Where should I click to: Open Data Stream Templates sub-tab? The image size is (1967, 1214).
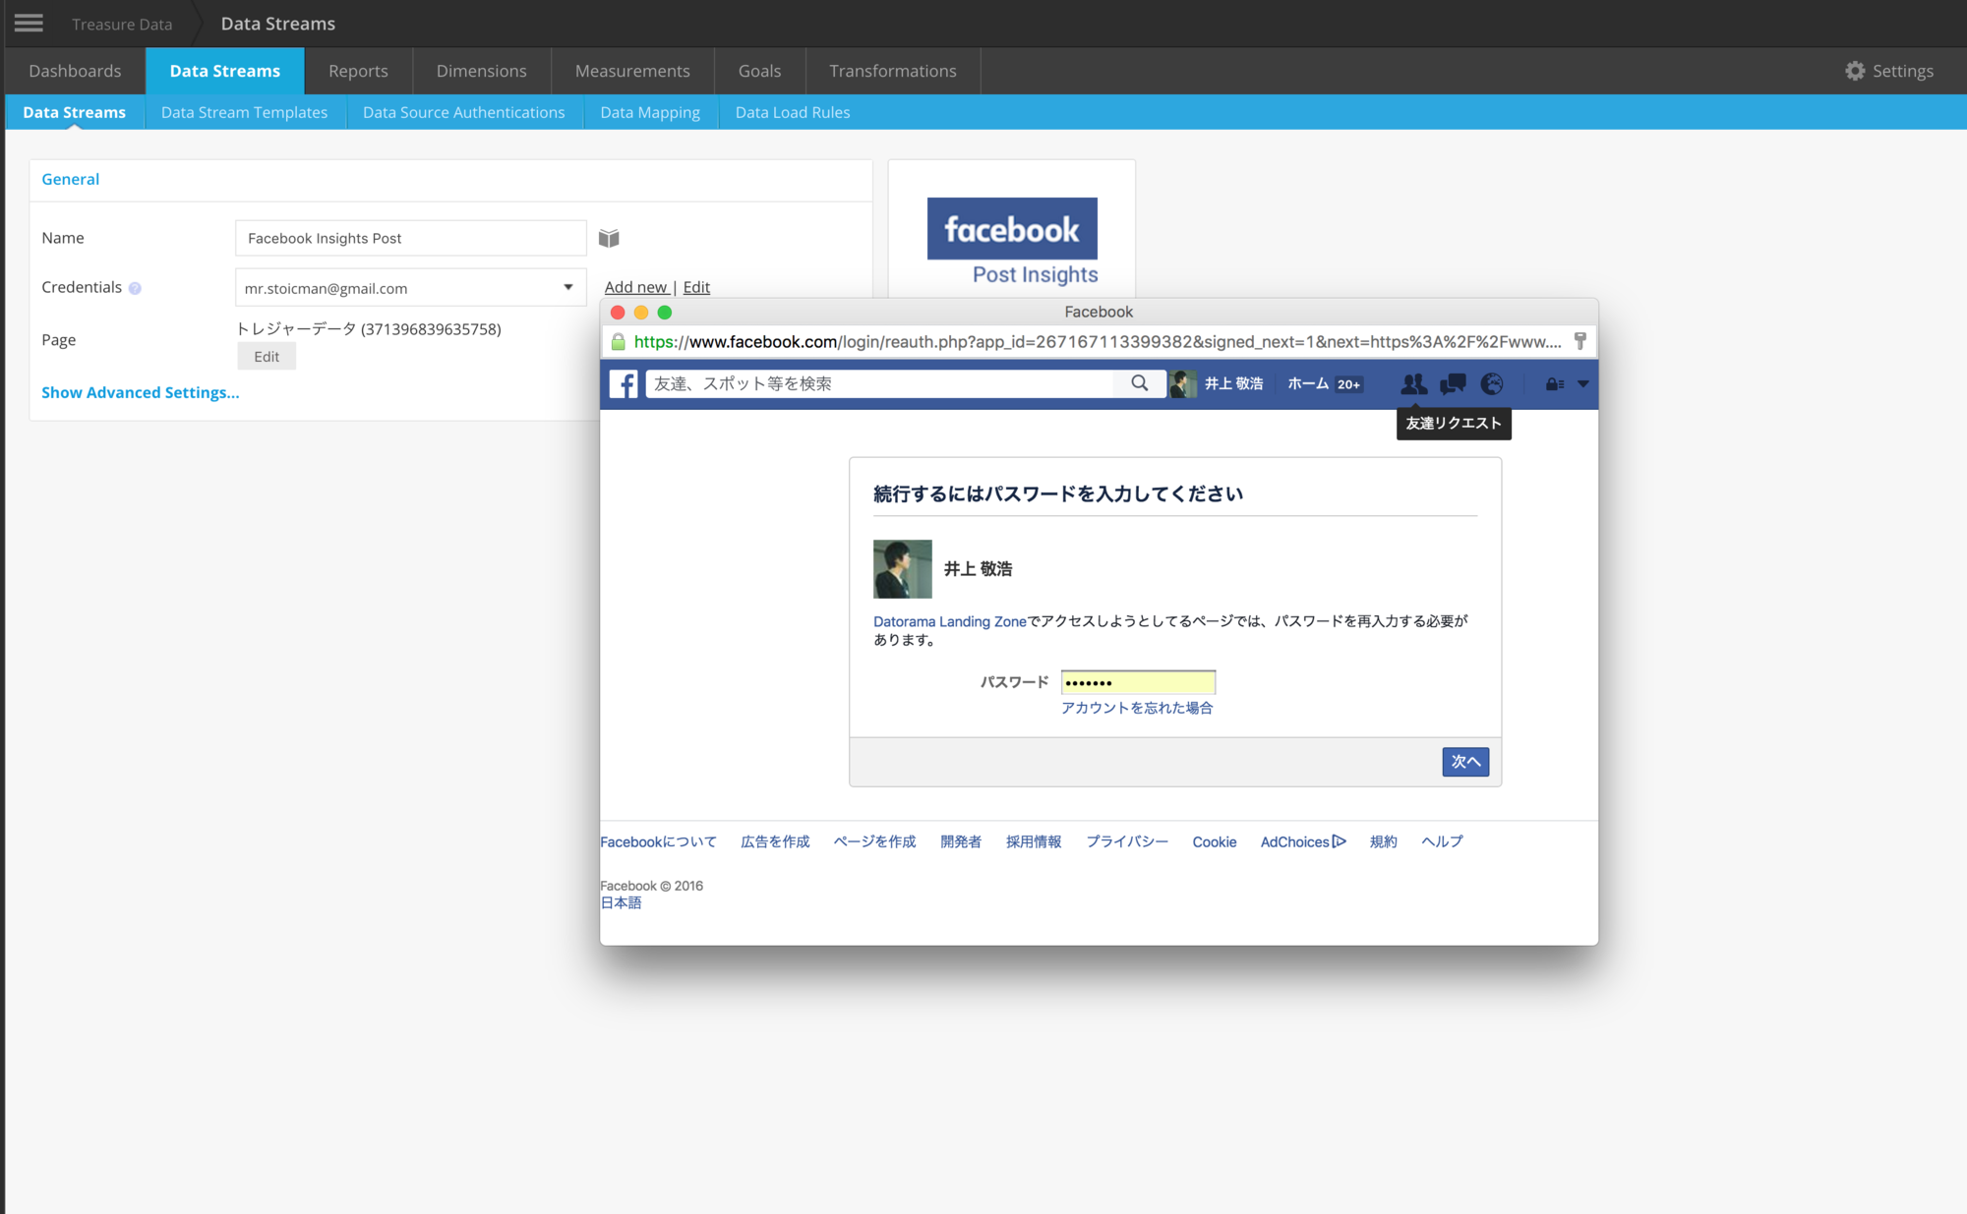[245, 112]
